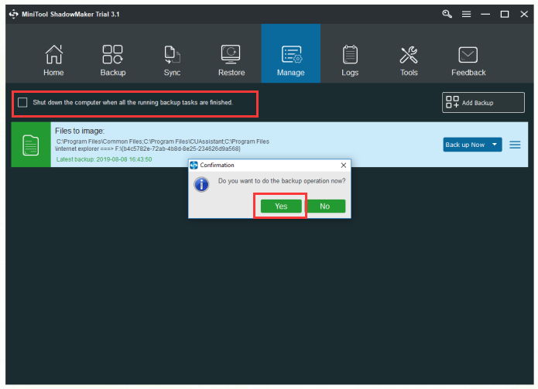The image size is (538, 389).
Task: Open the Logs clipboard icon
Action: point(350,56)
